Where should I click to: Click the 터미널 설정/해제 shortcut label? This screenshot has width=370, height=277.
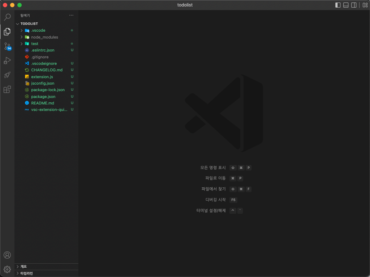211,210
